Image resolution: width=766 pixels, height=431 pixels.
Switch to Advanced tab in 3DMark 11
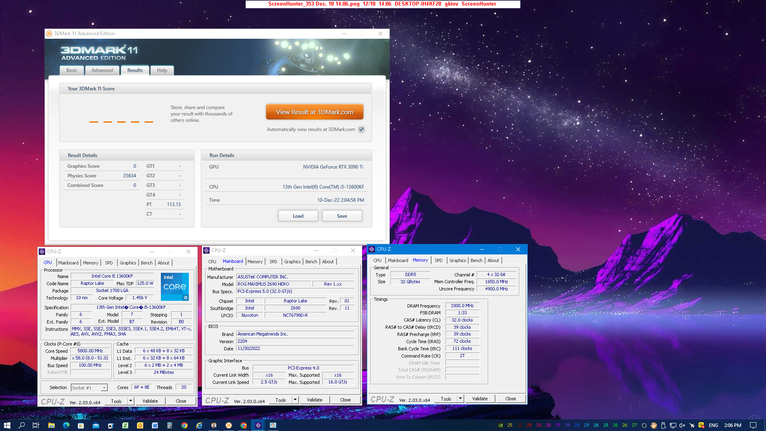click(x=102, y=70)
